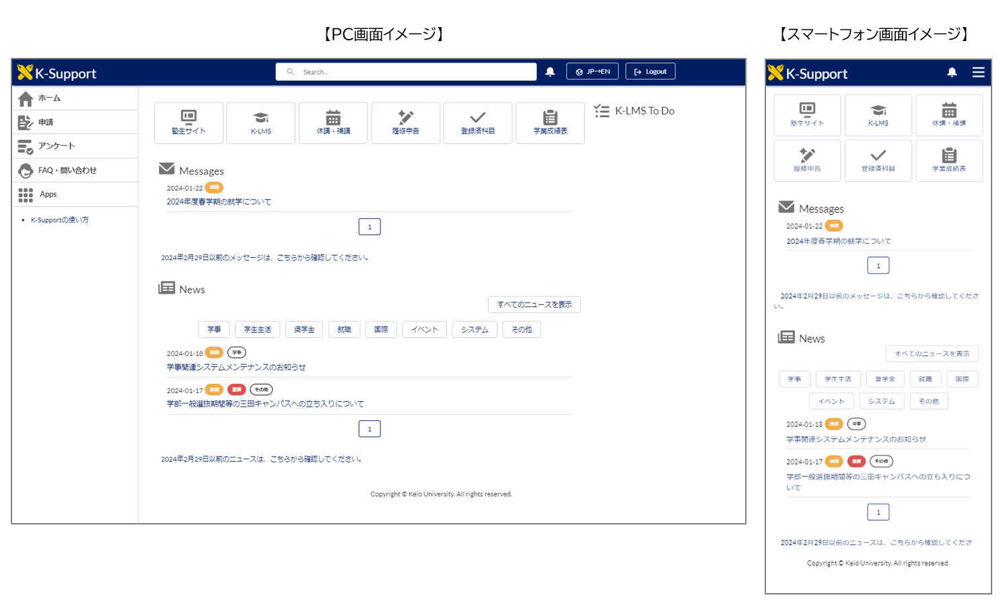Viewport: 1005px width, 616px height.
Task: Open 登録済科目 using its checkmark icon
Action: point(477,123)
